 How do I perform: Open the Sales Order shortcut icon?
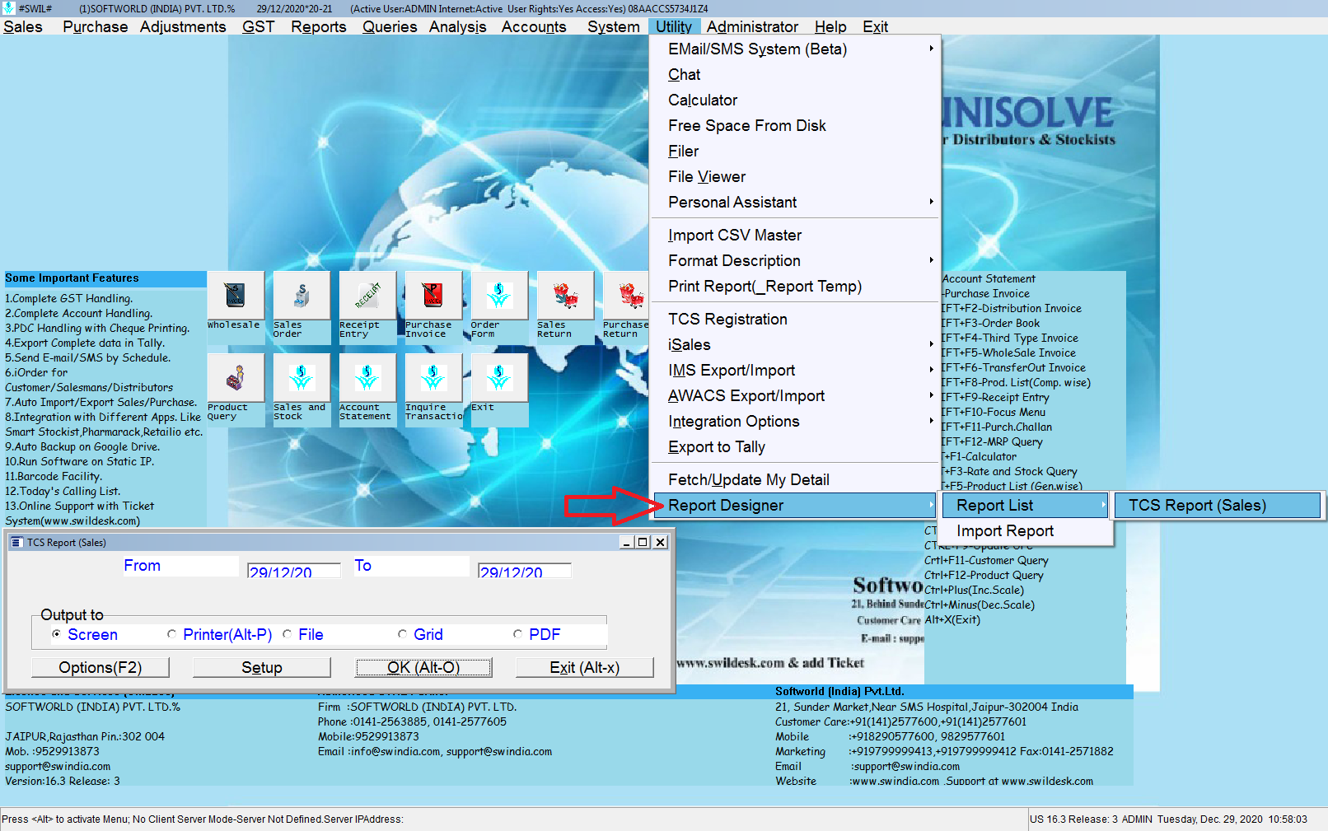pos(302,296)
